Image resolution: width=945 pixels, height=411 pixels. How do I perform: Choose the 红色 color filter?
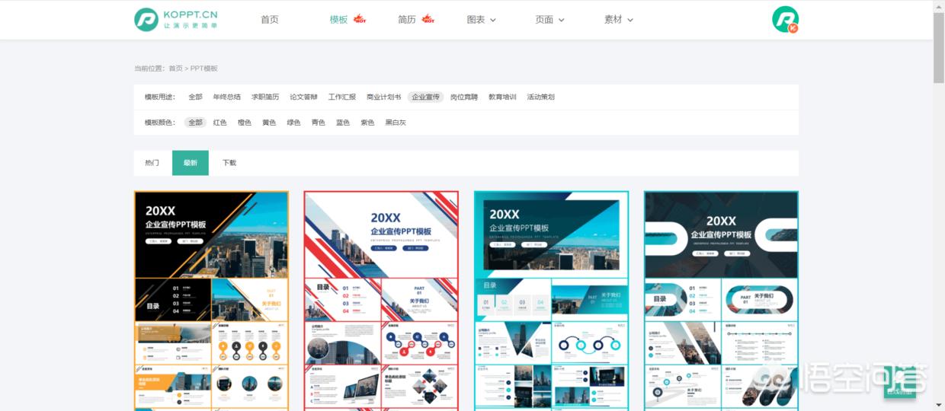[x=220, y=123]
